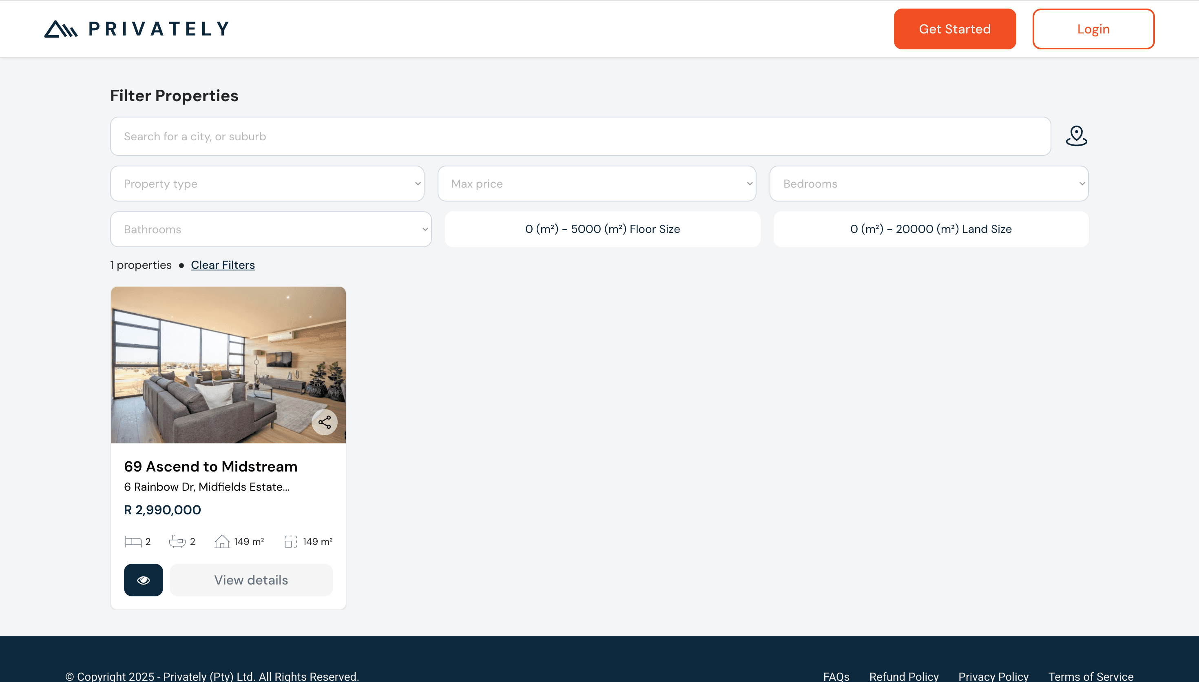Click the Get Started button

tap(955, 29)
